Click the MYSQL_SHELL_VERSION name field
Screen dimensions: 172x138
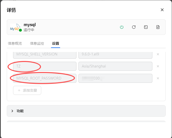point(45,54)
